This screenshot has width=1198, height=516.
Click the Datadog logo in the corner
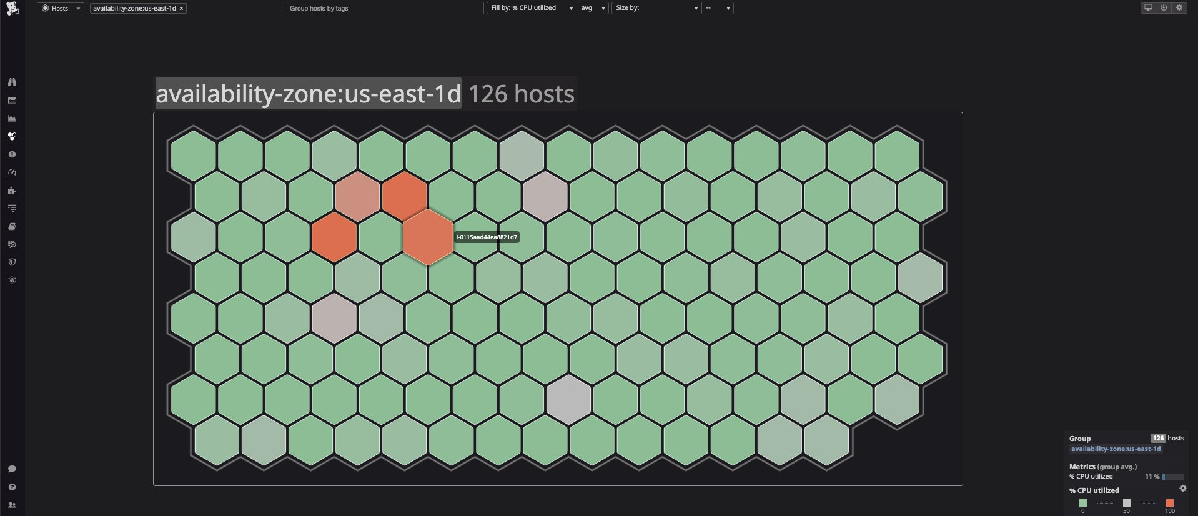click(x=12, y=8)
